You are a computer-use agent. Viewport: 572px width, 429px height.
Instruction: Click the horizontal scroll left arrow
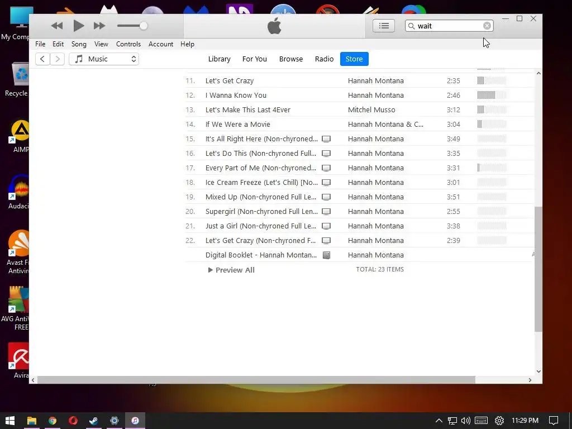33,380
